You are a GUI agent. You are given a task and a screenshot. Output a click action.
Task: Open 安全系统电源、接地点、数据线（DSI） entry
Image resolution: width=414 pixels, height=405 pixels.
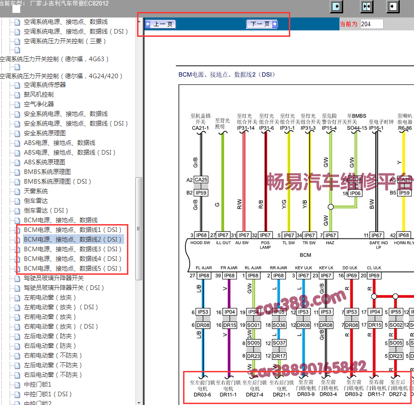76,124
